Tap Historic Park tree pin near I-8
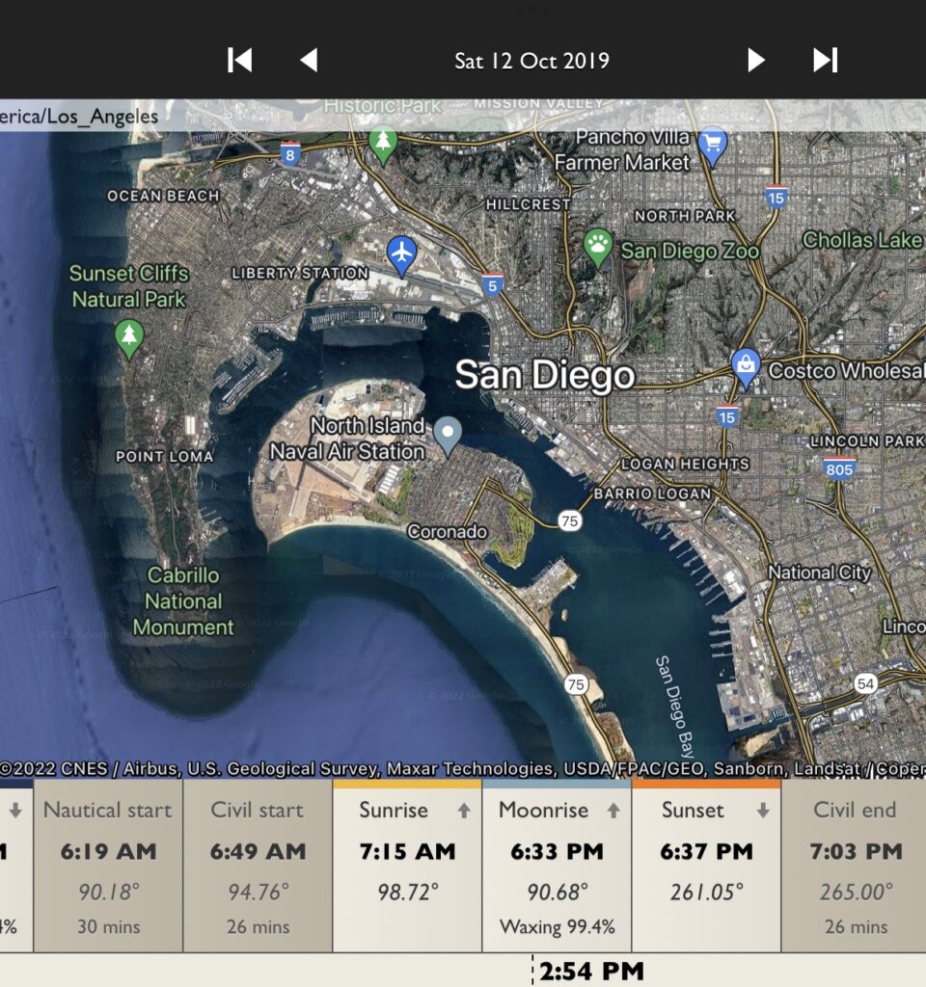926x987 pixels. point(383,146)
